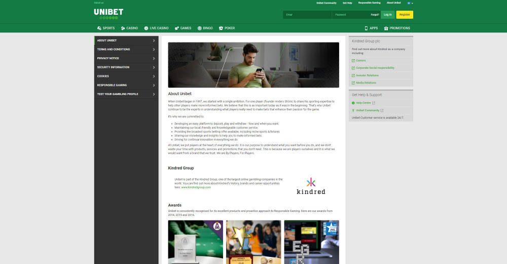The width and height of the screenshot is (507, 264).
Task: Open the Help Centre link
Action: tap(364, 103)
